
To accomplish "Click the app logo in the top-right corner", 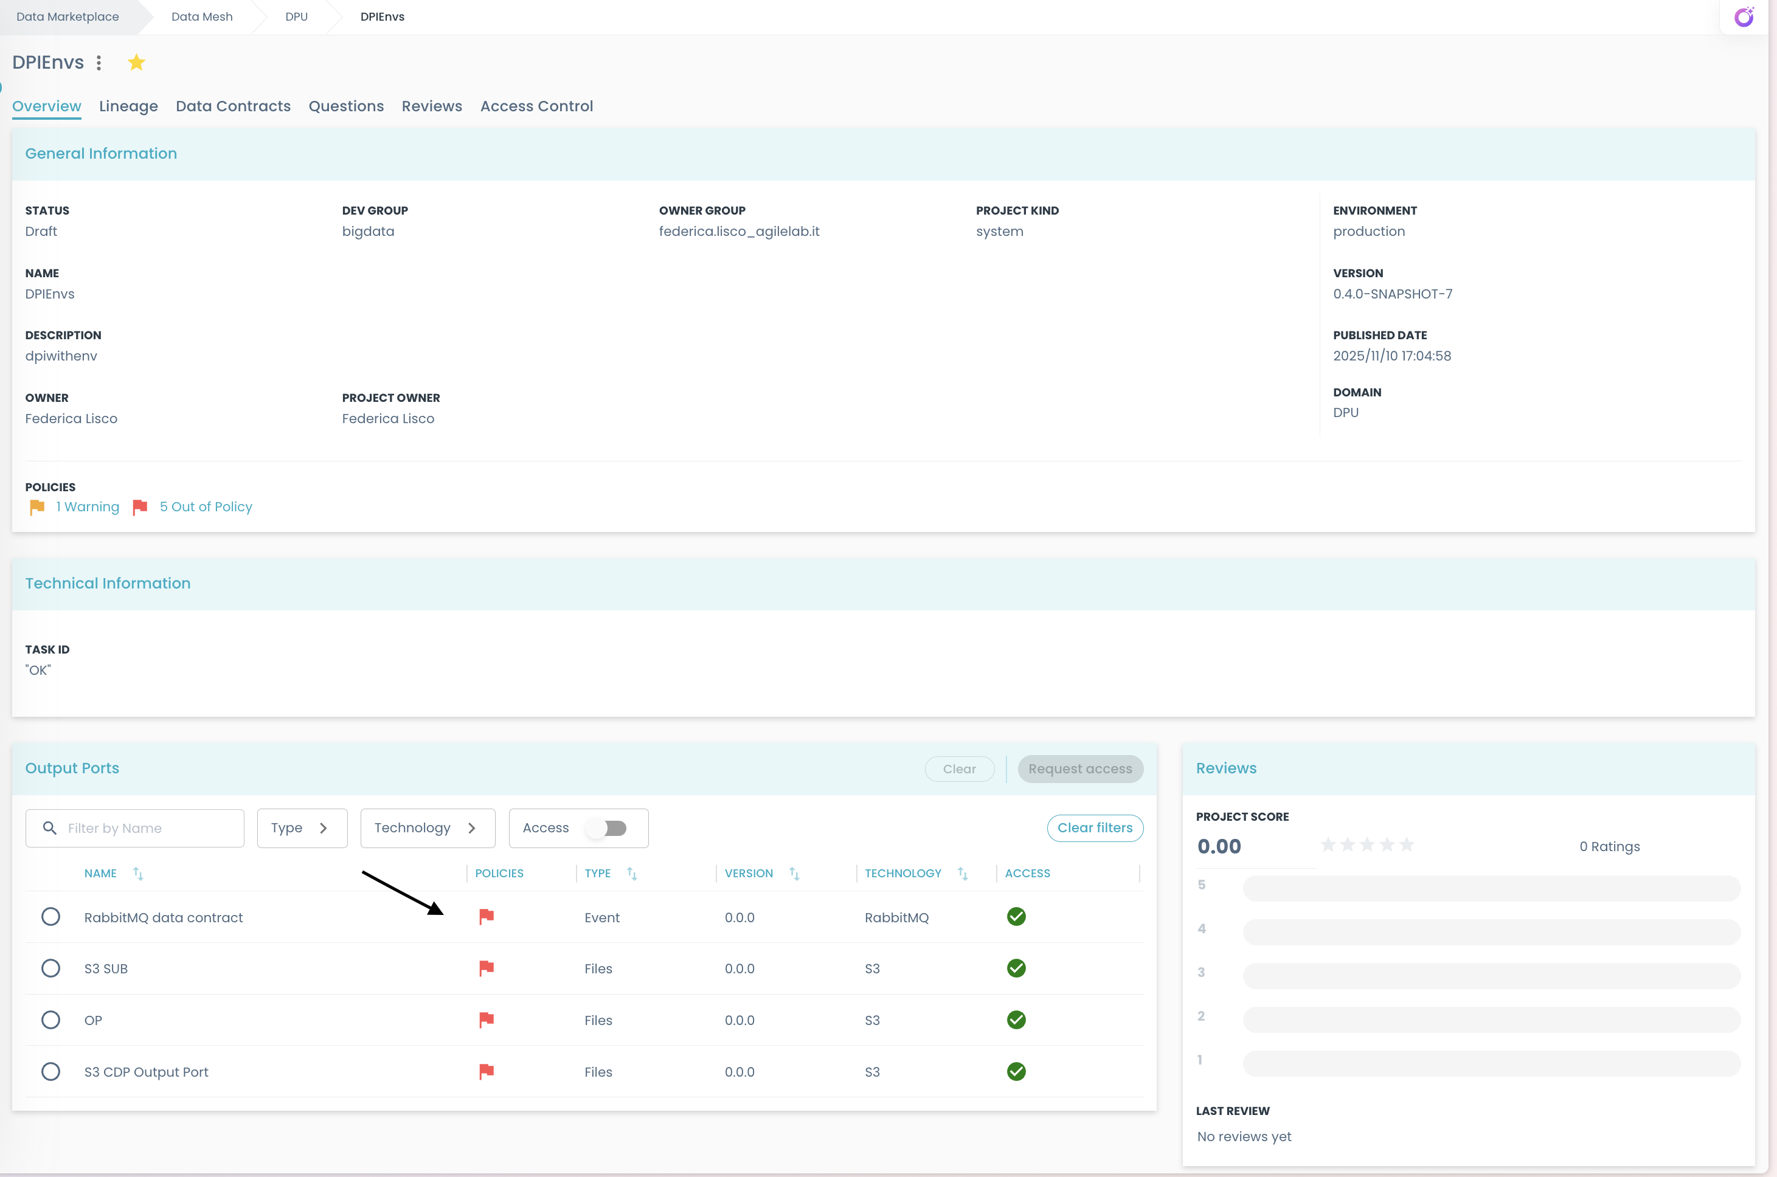I will pos(1744,16).
